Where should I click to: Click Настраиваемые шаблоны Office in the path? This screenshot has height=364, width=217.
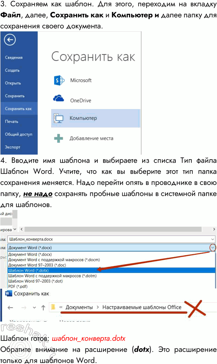click(x=142, y=307)
